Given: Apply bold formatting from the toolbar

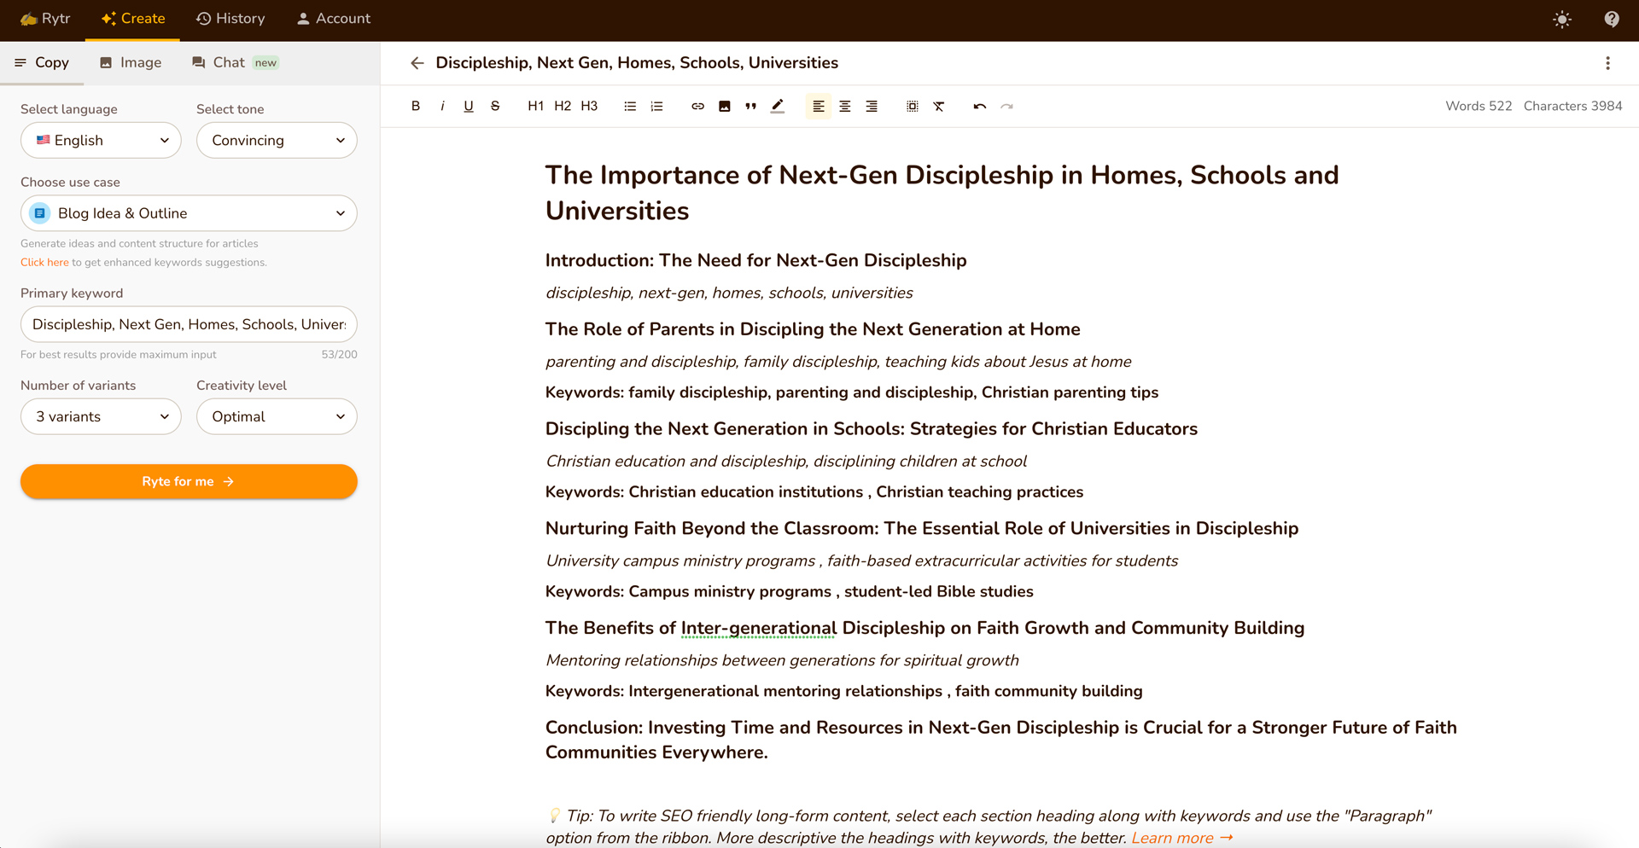Looking at the screenshot, I should [x=416, y=106].
